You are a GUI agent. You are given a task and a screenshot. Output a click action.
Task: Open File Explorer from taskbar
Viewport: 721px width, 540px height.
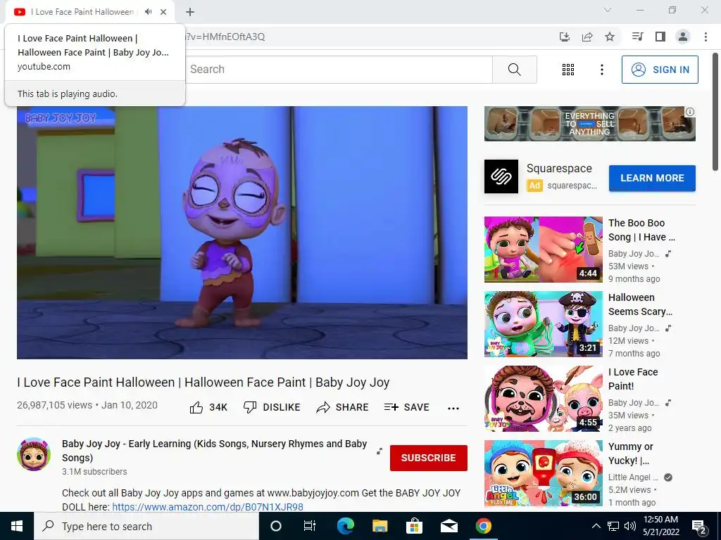[x=380, y=526]
